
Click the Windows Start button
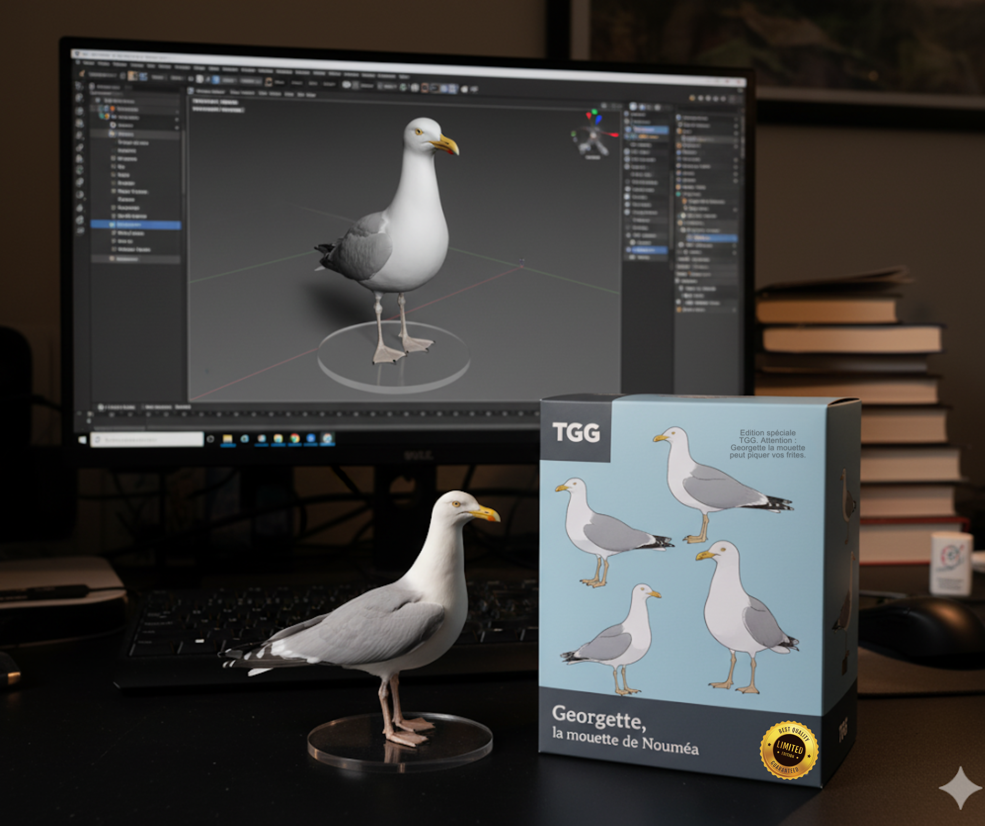coord(83,440)
